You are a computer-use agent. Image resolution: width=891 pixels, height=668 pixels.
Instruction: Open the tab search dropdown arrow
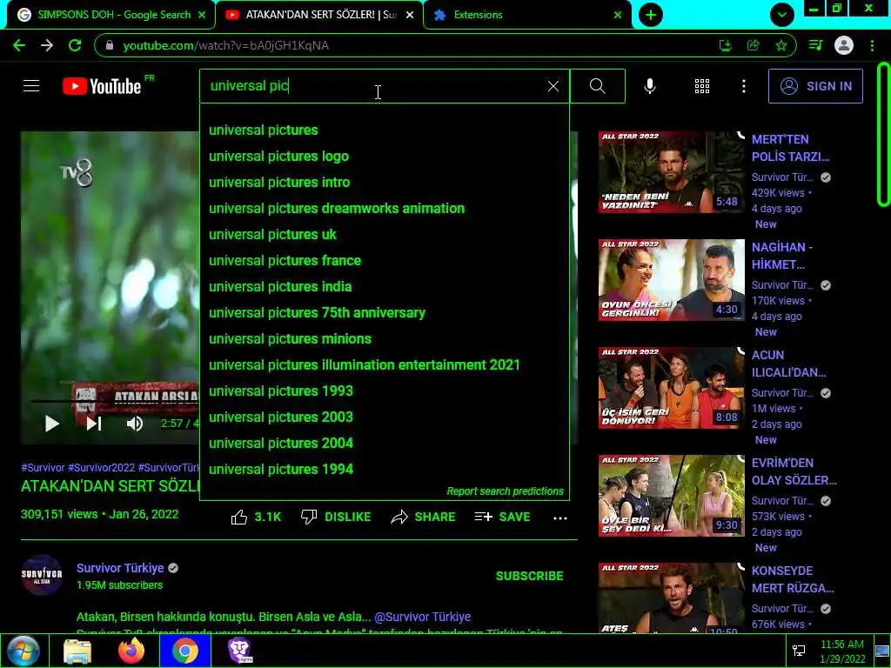tap(782, 15)
